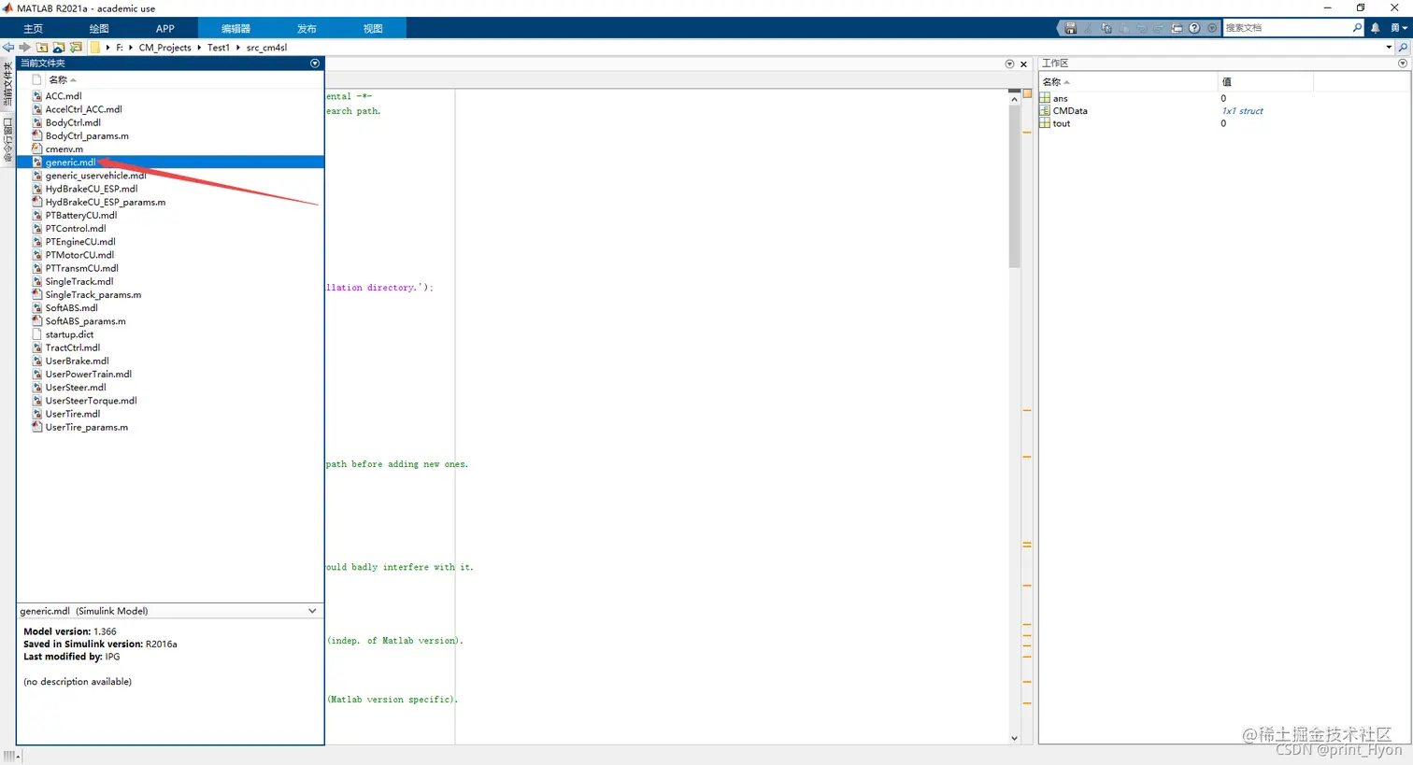
Task: Select the cmenv.m script file icon
Action: click(x=37, y=149)
